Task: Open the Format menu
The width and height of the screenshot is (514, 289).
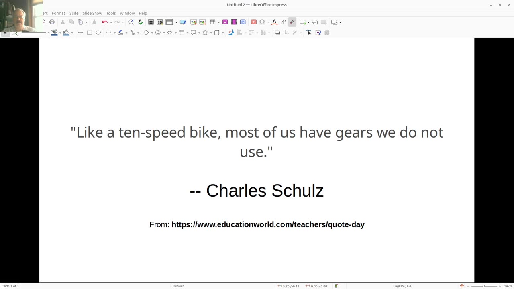Action: pyautogui.click(x=58, y=13)
